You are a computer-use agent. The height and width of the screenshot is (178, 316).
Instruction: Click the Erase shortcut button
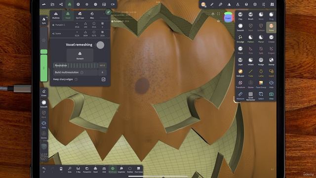[44, 93]
